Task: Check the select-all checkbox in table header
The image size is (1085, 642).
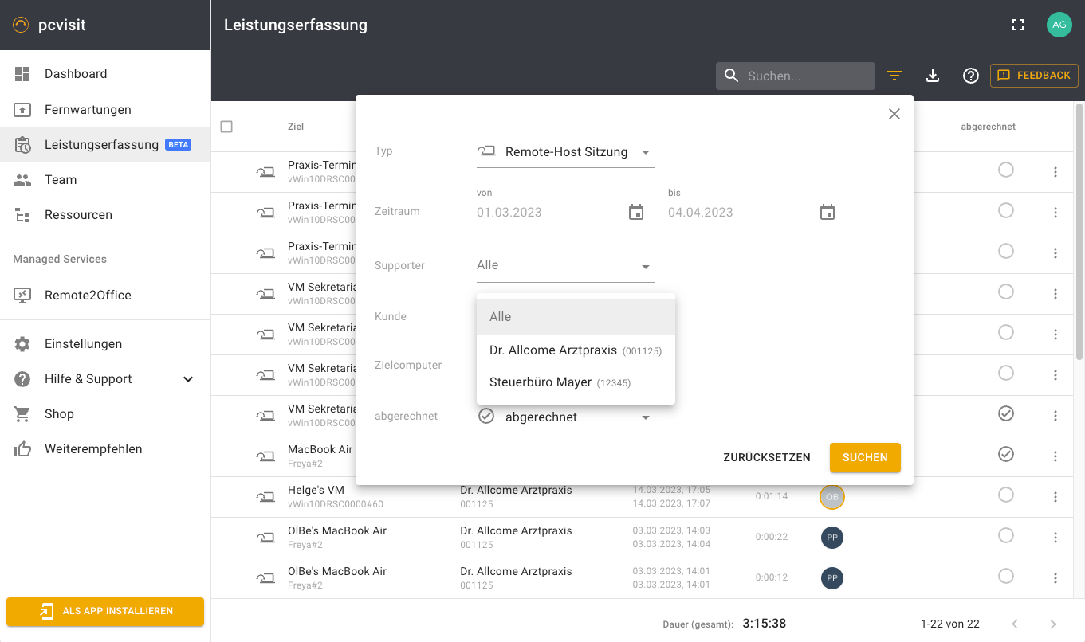Action: pos(226,127)
